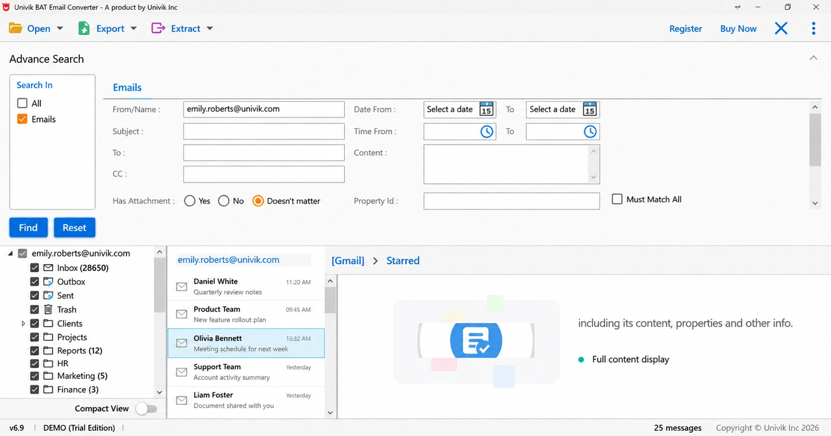Screen dimensions: 831x436
Task: Click in the From/Name input field
Action: click(264, 109)
